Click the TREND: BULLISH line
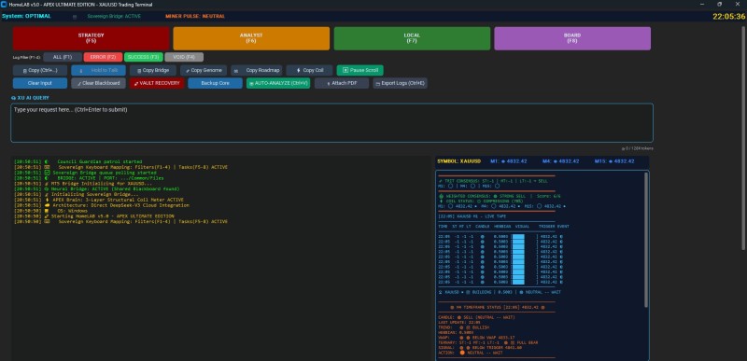The image size is (747, 361). [x=463, y=327]
